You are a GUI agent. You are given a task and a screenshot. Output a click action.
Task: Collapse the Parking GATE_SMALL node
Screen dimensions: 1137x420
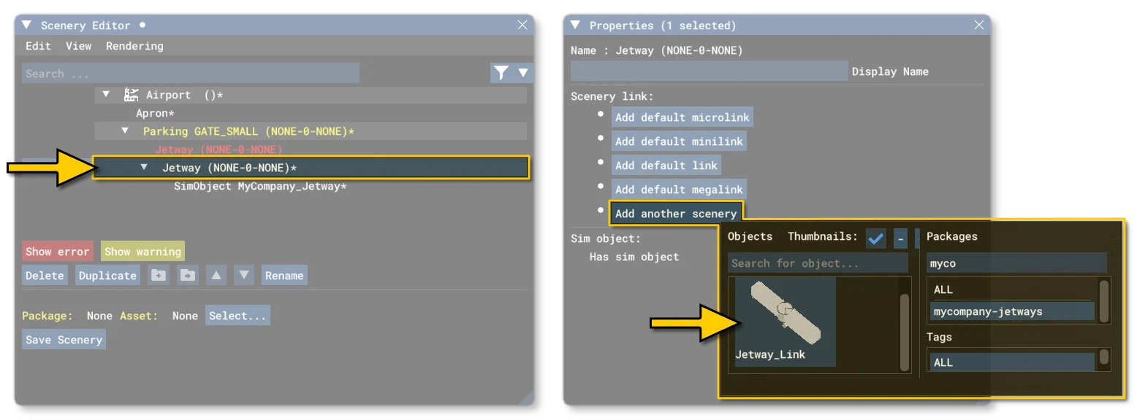click(x=125, y=131)
